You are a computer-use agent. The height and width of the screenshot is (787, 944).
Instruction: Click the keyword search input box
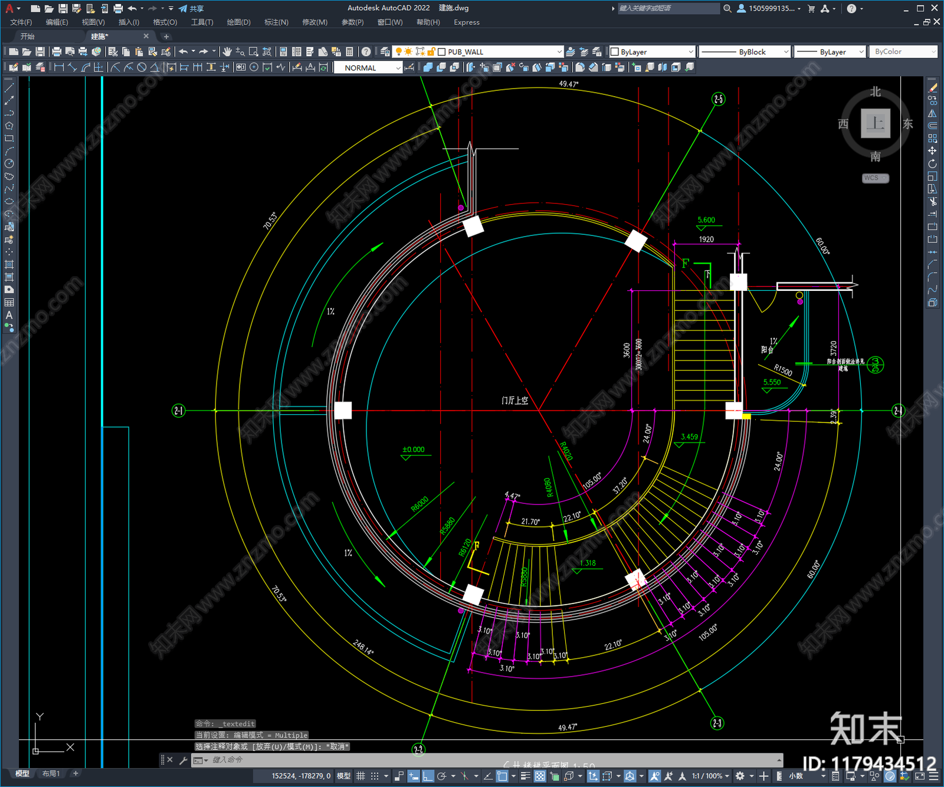668,8
